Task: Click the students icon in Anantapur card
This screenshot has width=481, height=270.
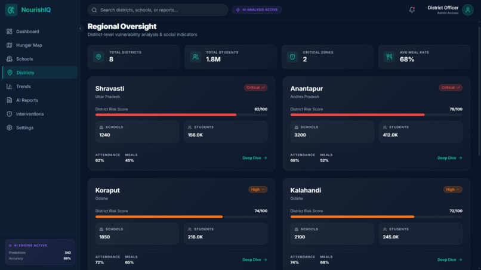Action: coord(385,127)
